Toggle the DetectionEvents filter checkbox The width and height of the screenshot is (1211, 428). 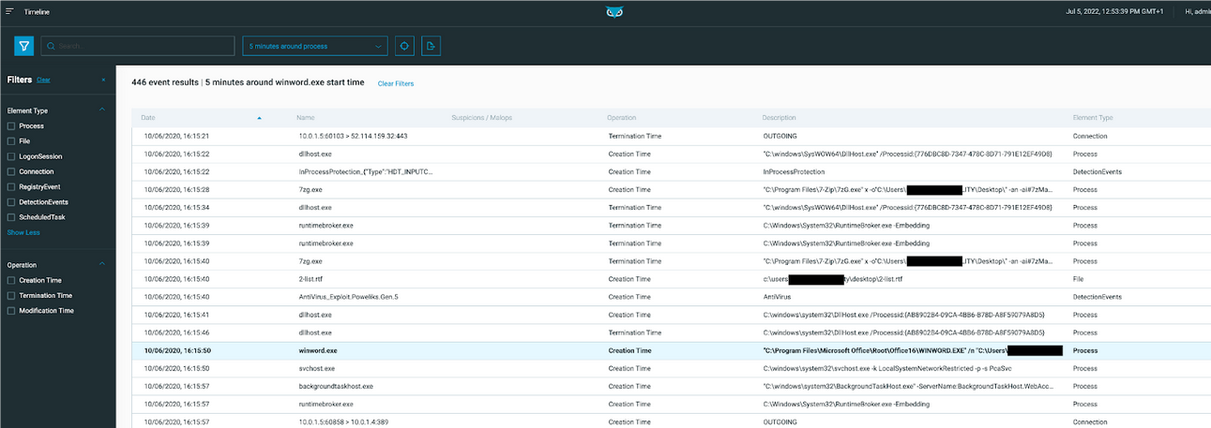tap(11, 202)
